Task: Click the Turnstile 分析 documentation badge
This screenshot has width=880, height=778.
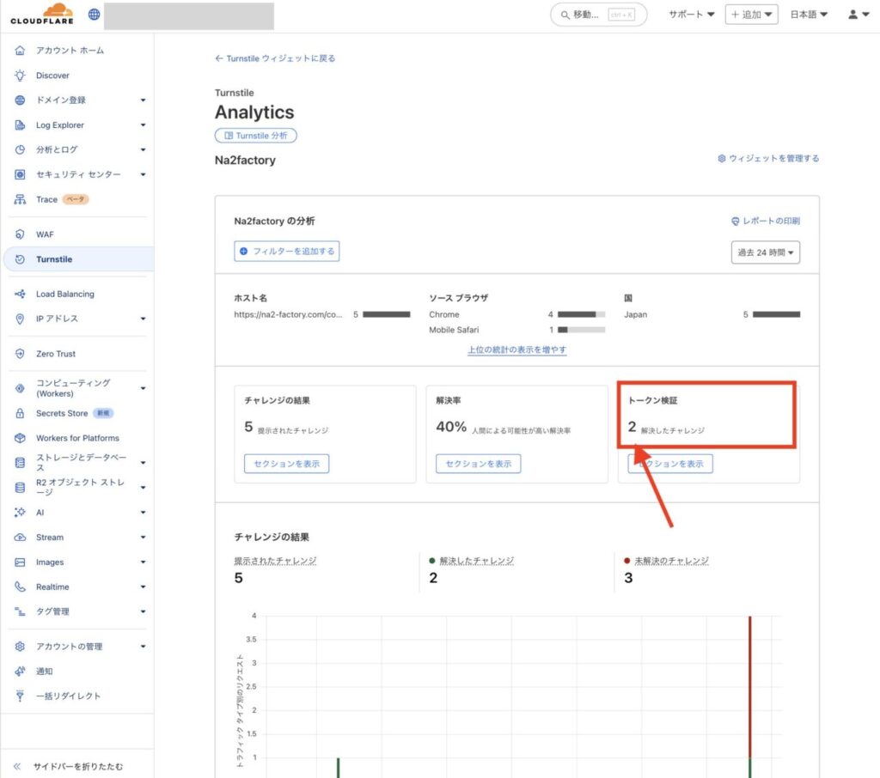Action: click(x=256, y=136)
